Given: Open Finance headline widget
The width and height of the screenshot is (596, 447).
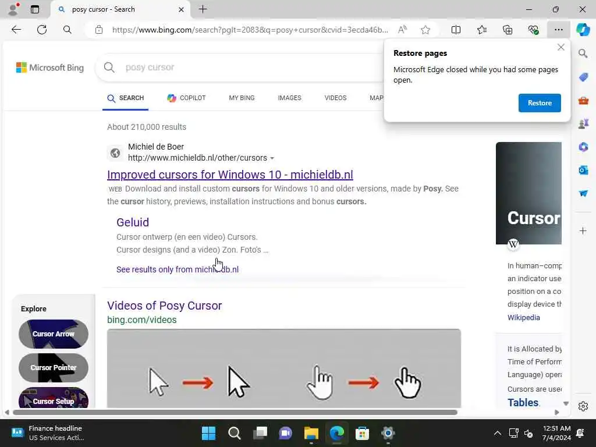Looking at the screenshot, I should 48,433.
